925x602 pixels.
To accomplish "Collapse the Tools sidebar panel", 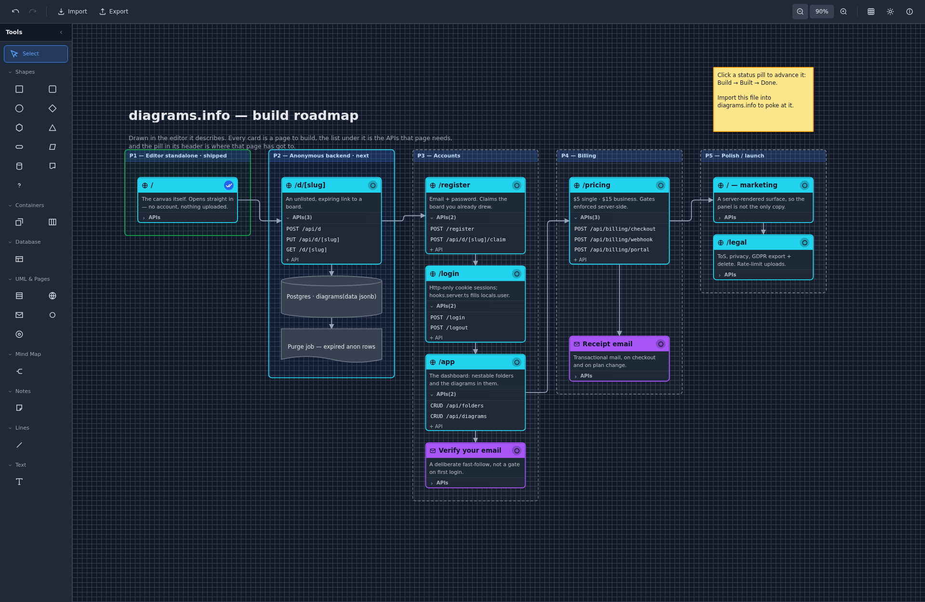I will point(61,32).
